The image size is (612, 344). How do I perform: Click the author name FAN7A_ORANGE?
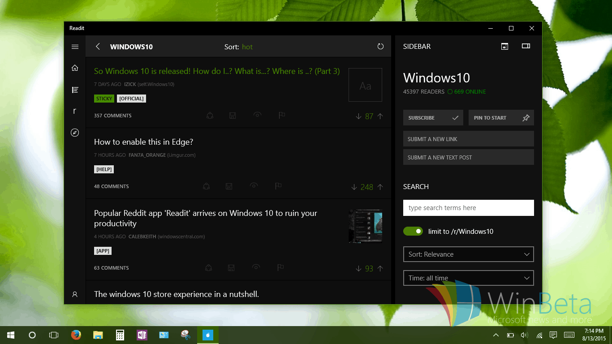point(147,155)
